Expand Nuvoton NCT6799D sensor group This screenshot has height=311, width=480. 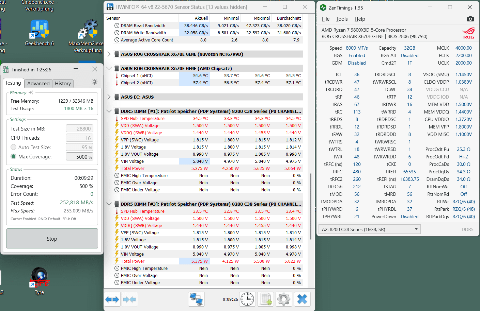point(109,54)
